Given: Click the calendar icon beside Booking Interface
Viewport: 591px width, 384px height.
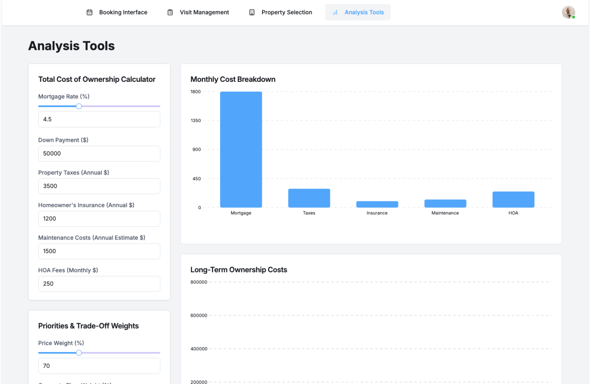Looking at the screenshot, I should pos(89,12).
